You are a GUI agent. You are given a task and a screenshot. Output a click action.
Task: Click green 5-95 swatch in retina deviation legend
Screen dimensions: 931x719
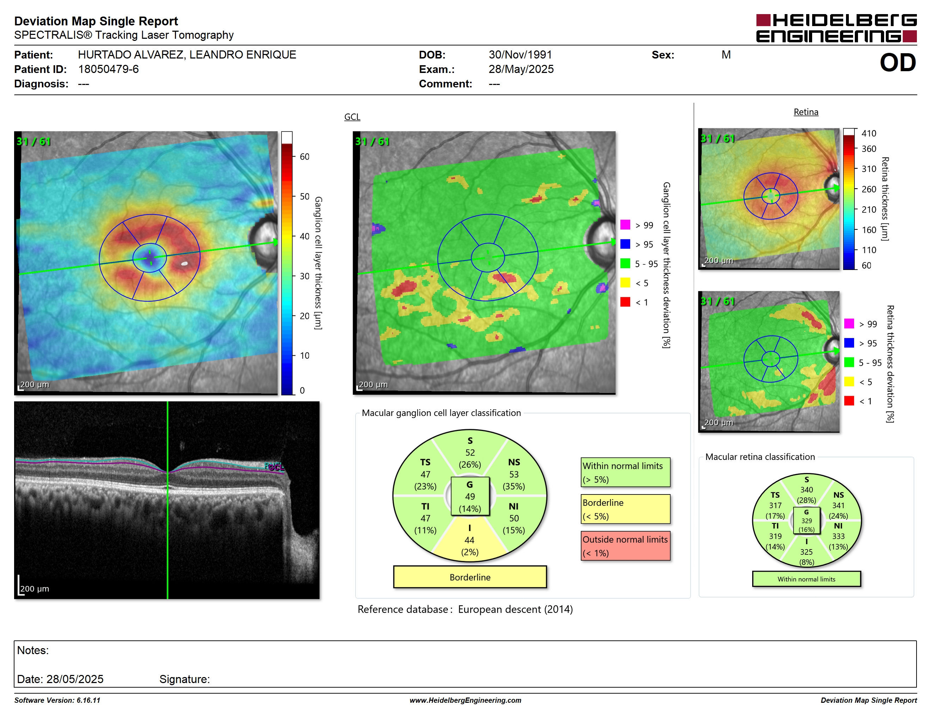[x=849, y=362]
